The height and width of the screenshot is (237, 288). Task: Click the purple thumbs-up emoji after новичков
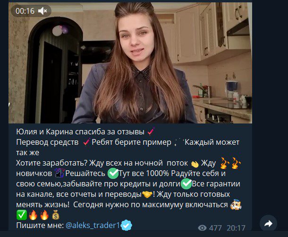59,173
